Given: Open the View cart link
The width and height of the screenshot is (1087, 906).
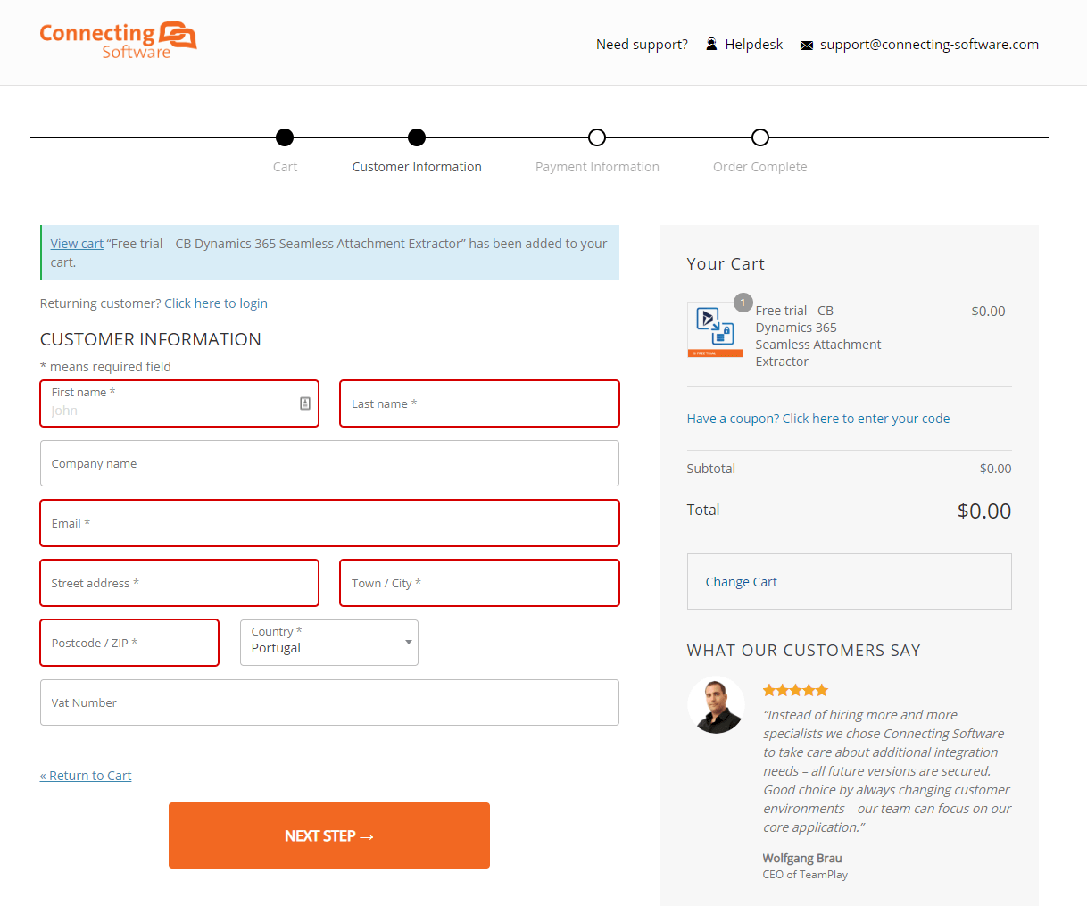Looking at the screenshot, I should 77,244.
